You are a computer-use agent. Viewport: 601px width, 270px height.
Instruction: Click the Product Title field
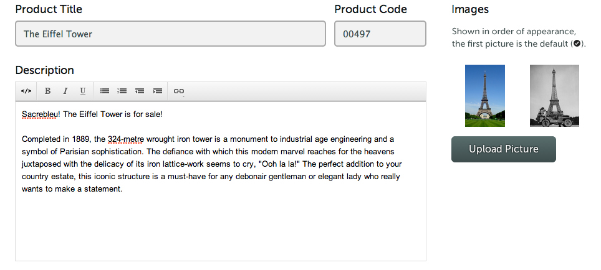tap(171, 34)
